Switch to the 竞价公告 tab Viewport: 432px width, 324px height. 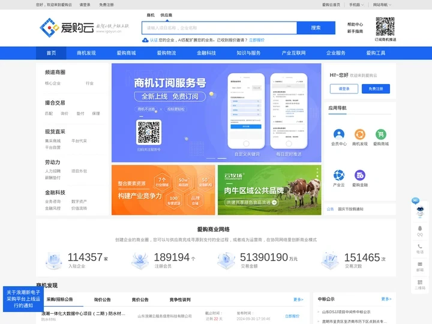click(x=140, y=299)
